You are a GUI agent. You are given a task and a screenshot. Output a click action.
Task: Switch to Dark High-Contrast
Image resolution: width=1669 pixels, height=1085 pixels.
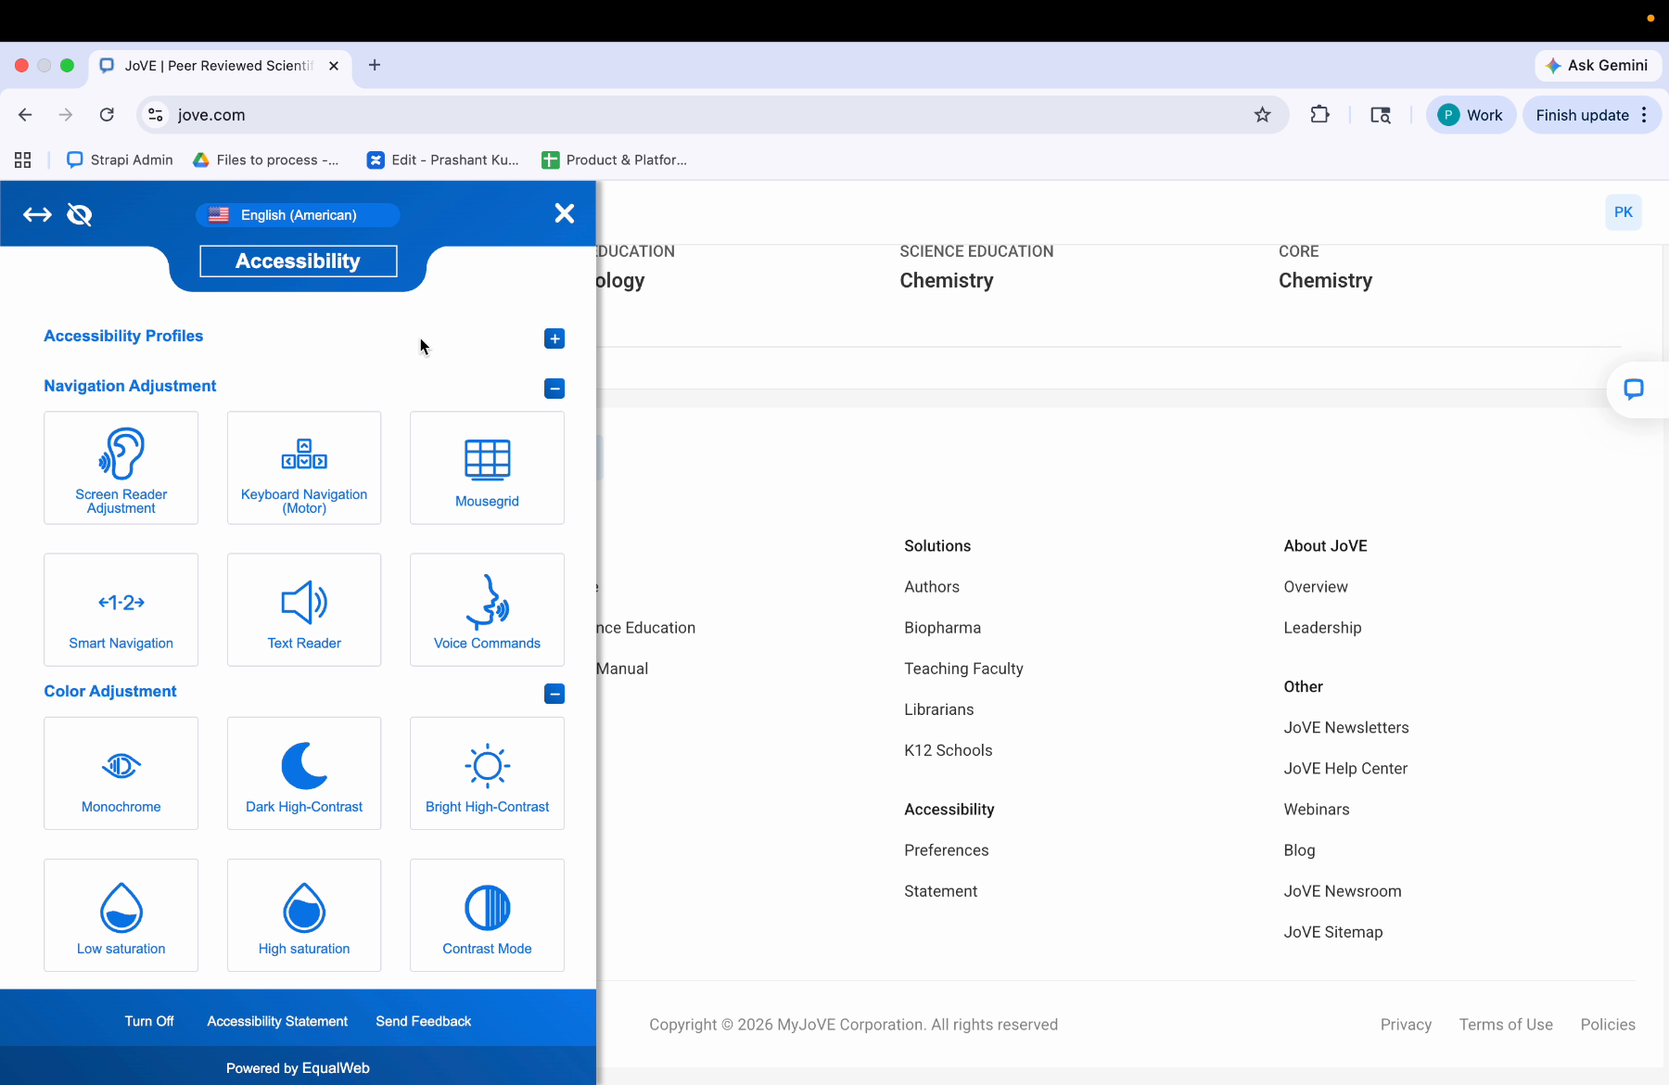point(304,773)
